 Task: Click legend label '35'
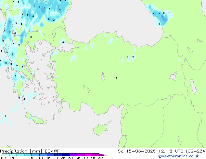click(78, 158)
